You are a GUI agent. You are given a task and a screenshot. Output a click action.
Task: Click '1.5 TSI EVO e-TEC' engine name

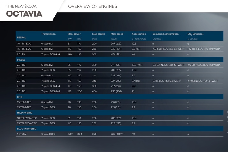click(27, 123)
